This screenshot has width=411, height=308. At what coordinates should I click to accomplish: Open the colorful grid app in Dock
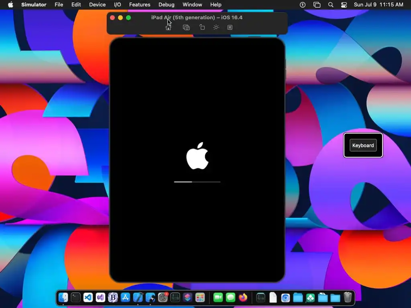coord(200,298)
